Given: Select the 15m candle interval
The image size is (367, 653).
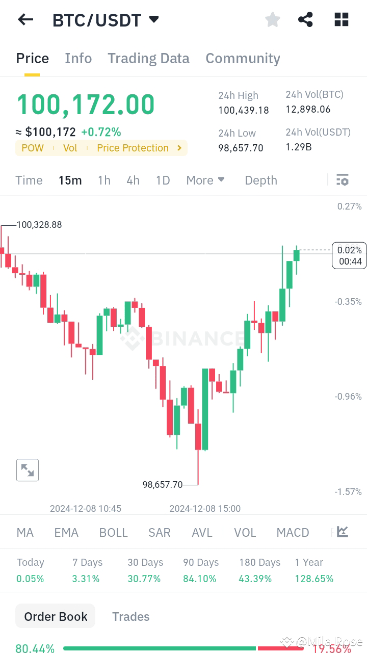Looking at the screenshot, I should (x=70, y=180).
